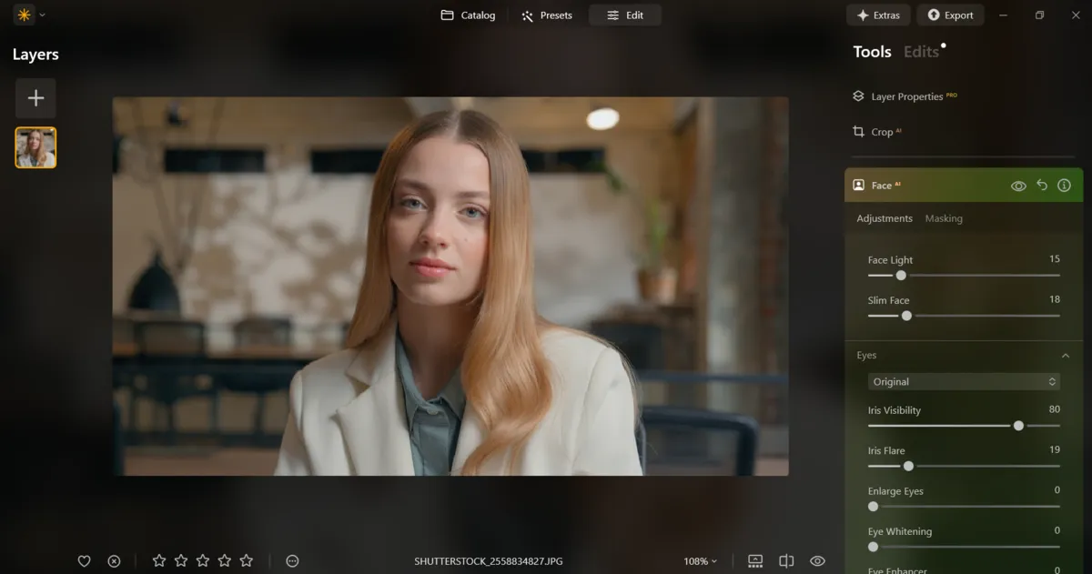Switch to the Masking tab
Image resolution: width=1092 pixels, height=574 pixels.
(x=944, y=218)
